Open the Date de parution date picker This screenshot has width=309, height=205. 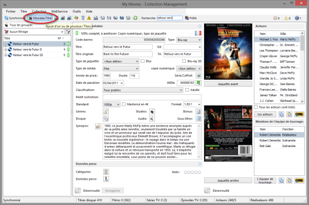[x=122, y=83]
